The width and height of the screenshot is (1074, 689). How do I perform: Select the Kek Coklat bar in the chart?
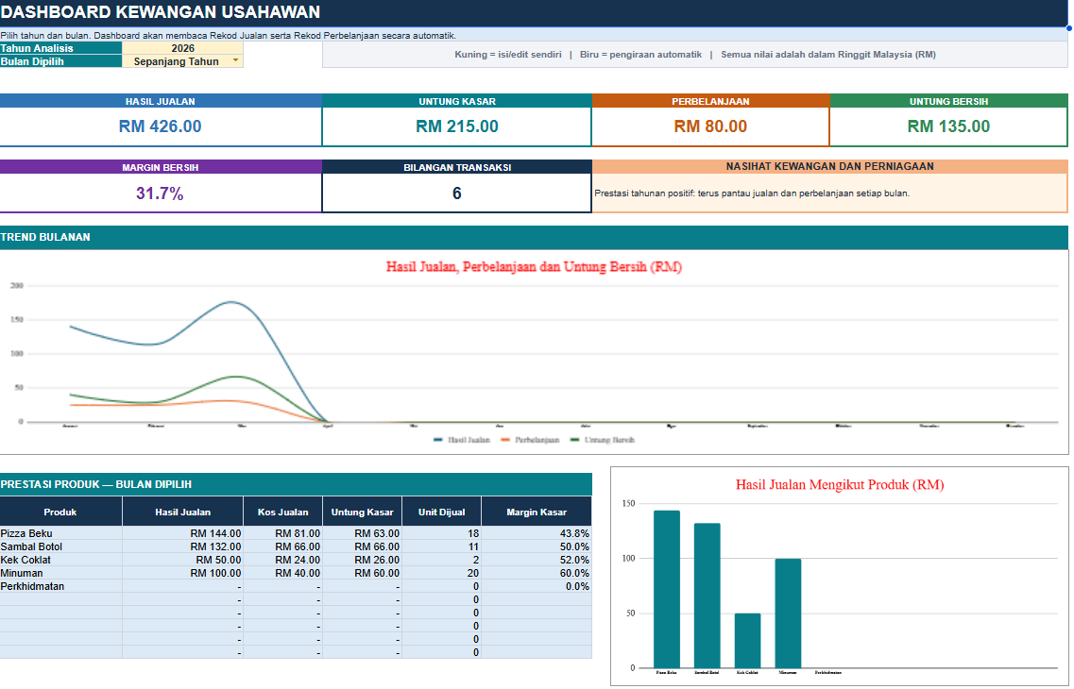(747, 641)
